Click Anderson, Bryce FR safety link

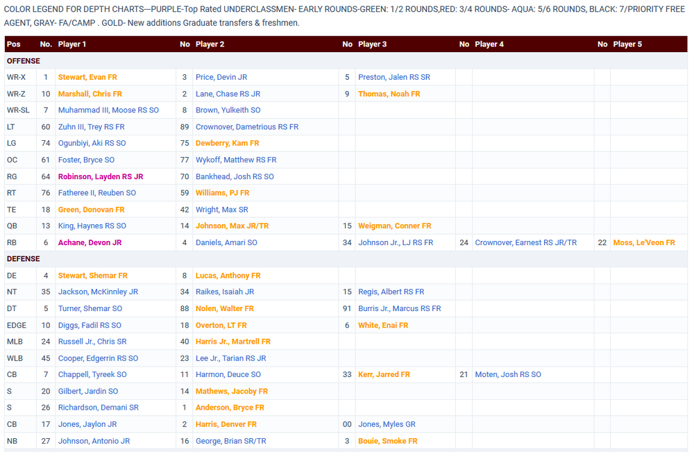(230, 408)
